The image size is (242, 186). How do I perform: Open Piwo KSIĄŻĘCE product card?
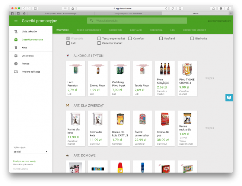[x=165, y=79]
